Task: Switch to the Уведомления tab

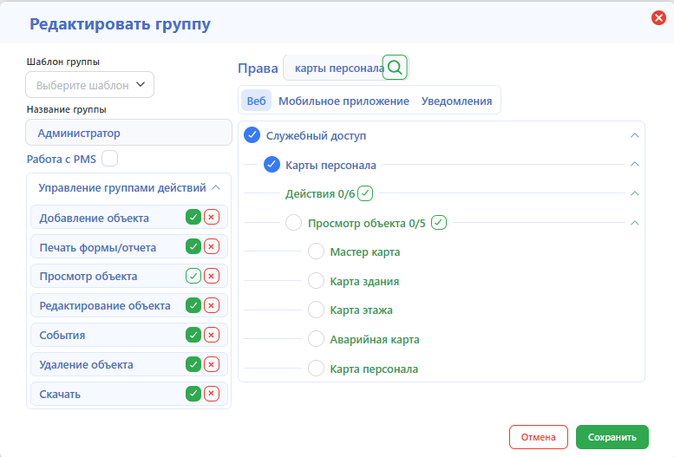Action: click(x=456, y=101)
